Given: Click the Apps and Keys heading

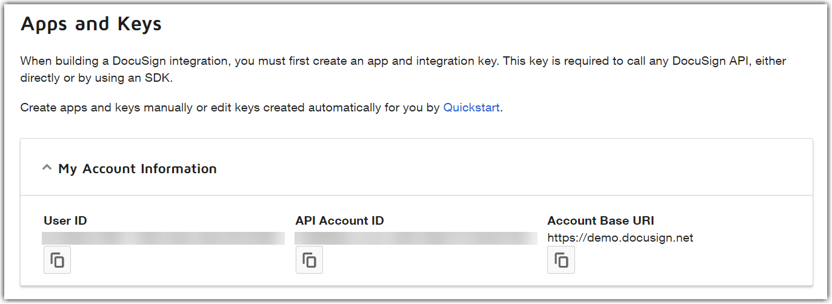Looking at the screenshot, I should pos(91,24).
